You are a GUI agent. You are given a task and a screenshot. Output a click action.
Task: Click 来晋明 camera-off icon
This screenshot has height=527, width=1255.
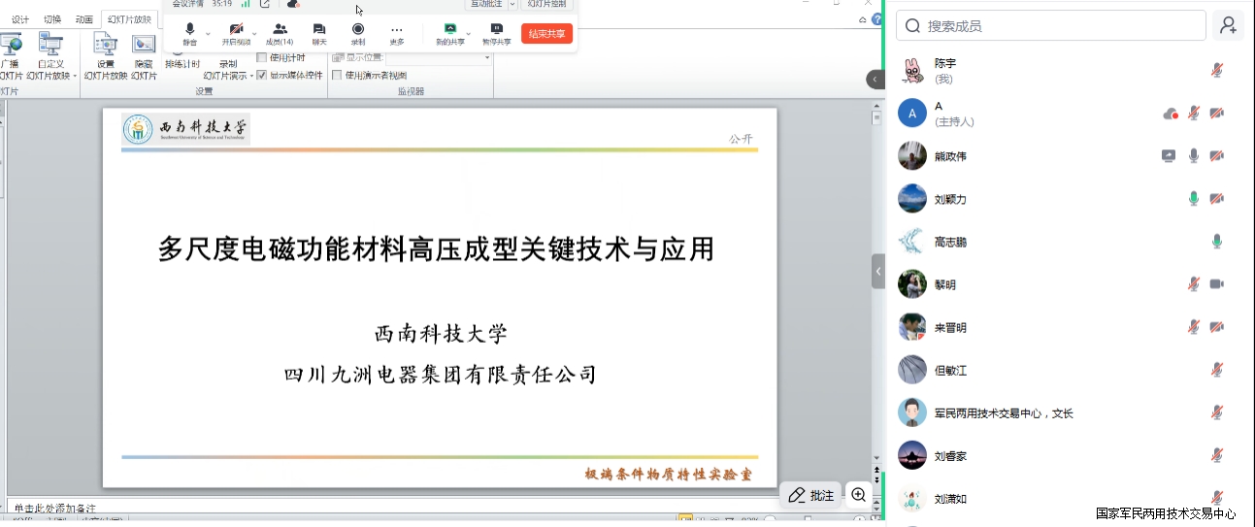point(1217,326)
